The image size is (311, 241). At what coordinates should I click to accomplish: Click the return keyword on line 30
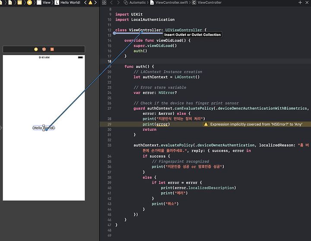click(x=149, y=130)
